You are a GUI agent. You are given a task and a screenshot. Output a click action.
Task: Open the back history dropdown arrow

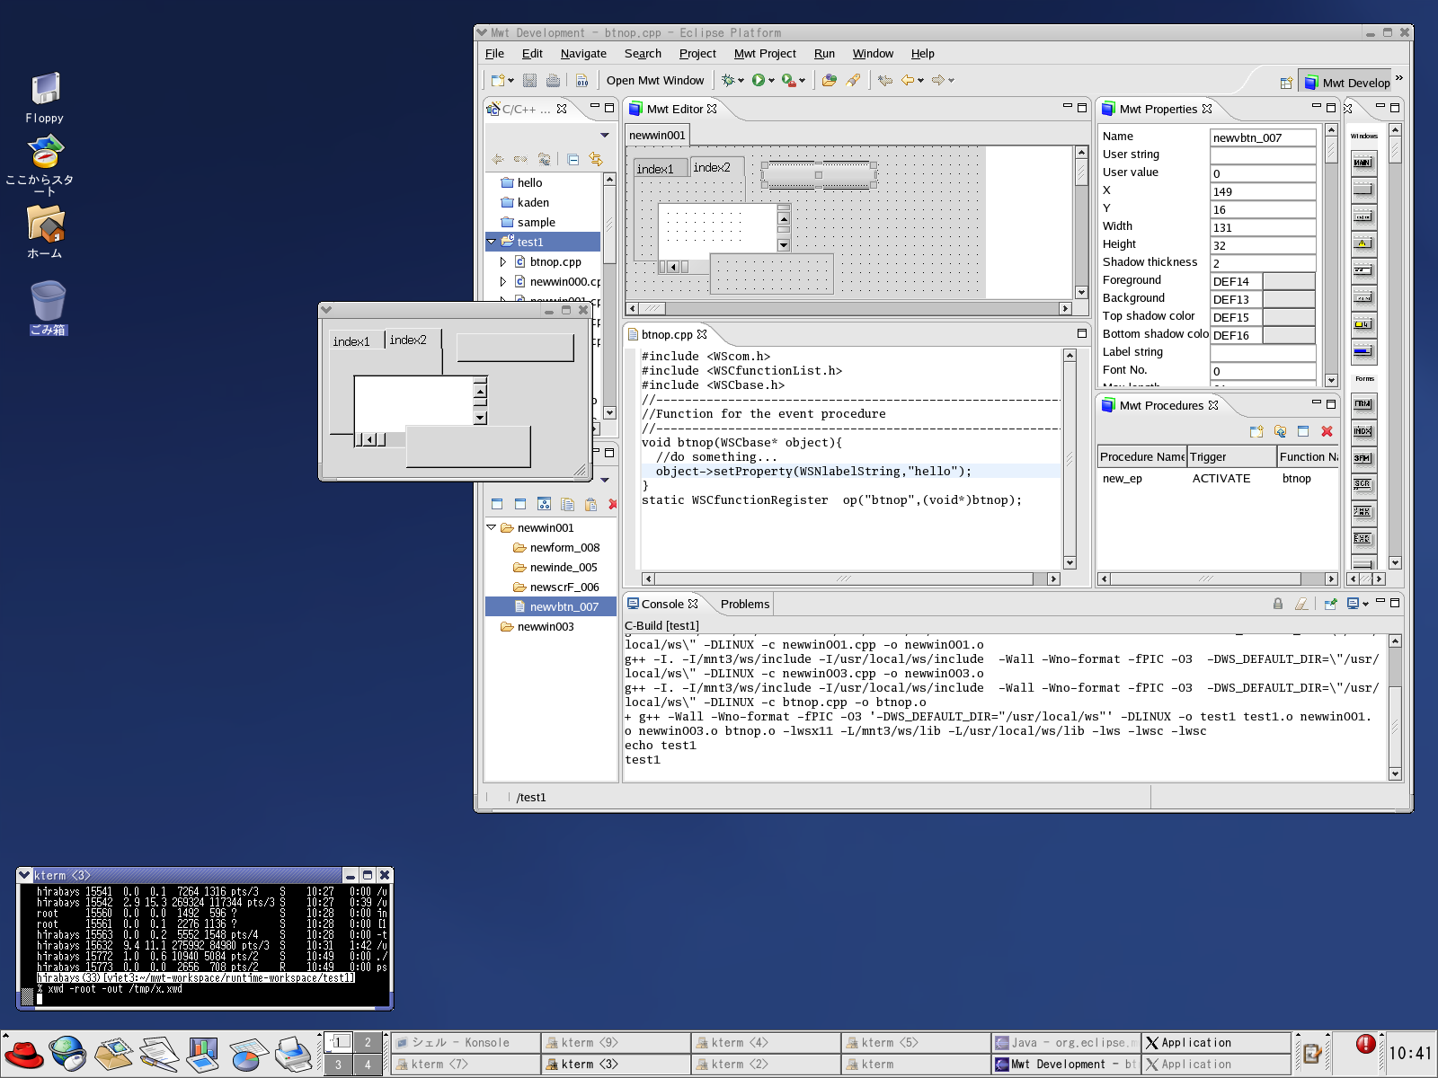point(920,81)
